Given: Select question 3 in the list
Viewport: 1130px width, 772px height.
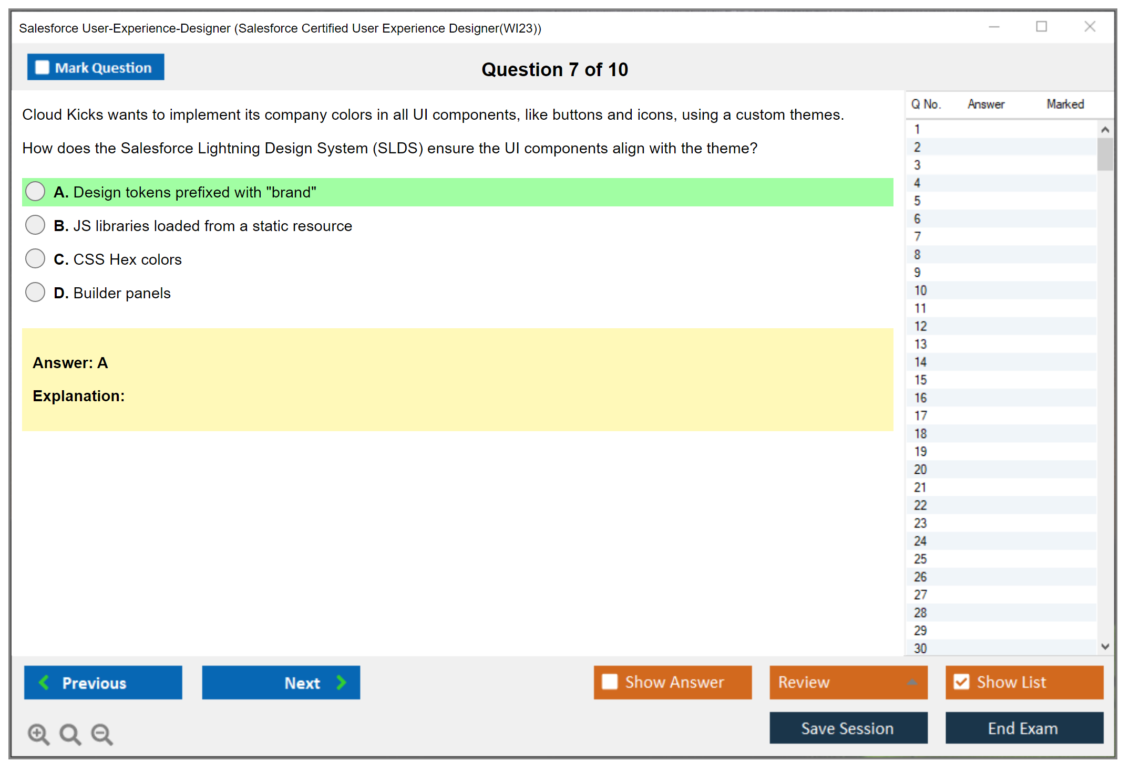Looking at the screenshot, I should (x=917, y=165).
